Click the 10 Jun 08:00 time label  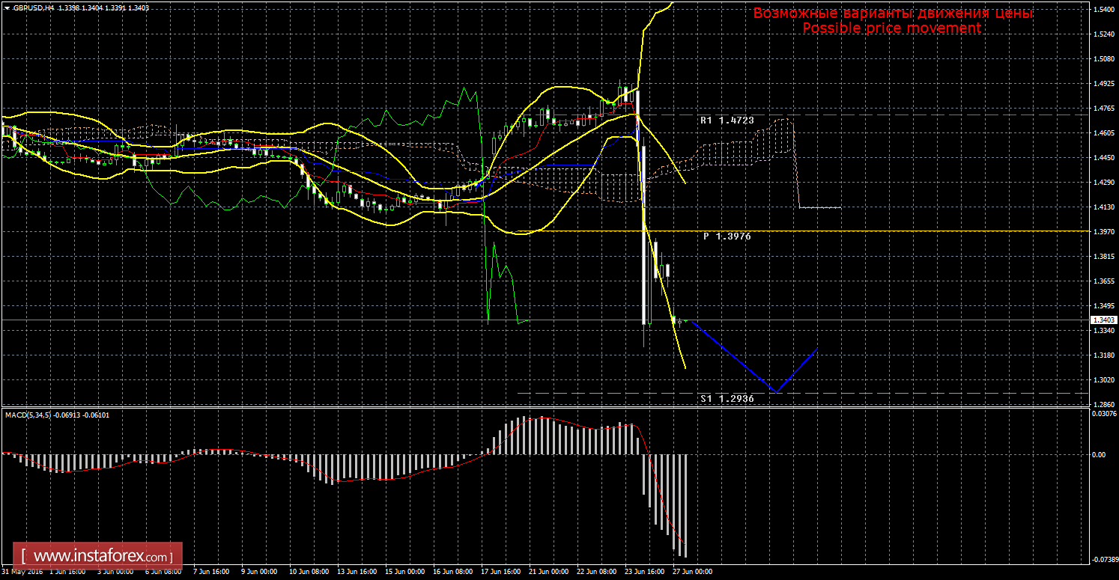click(310, 572)
